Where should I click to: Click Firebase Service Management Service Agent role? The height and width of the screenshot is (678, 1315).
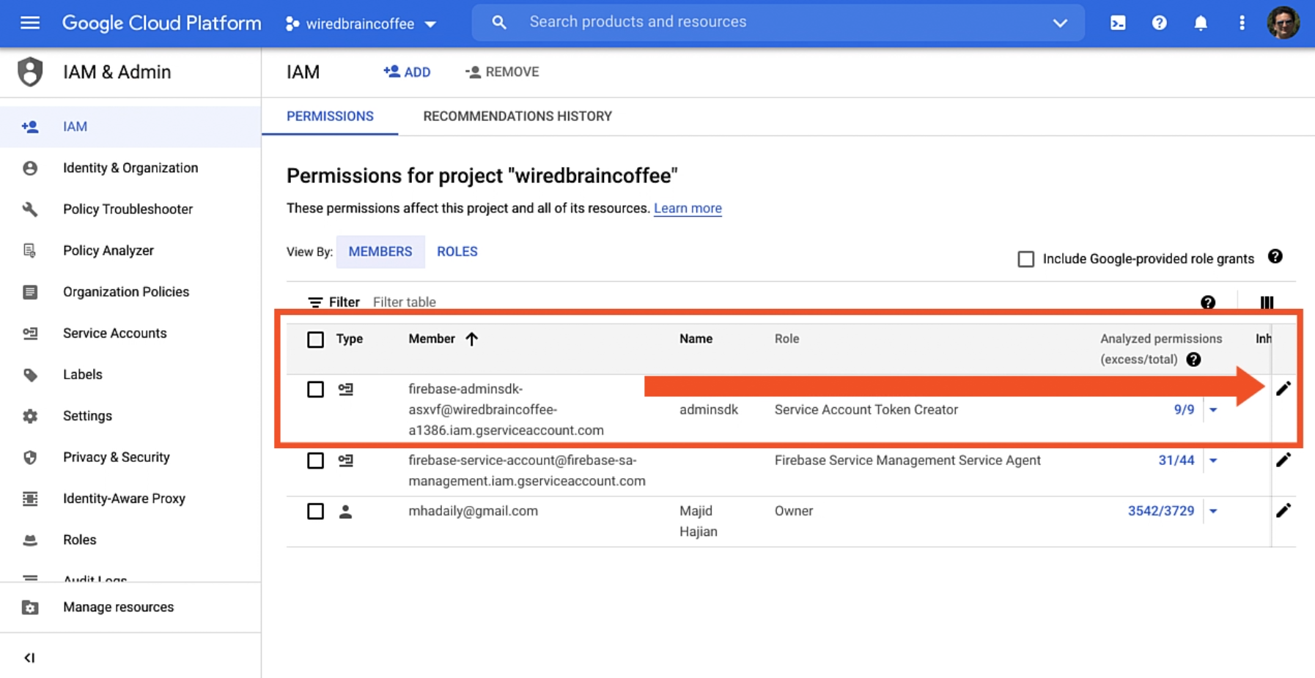pos(907,461)
